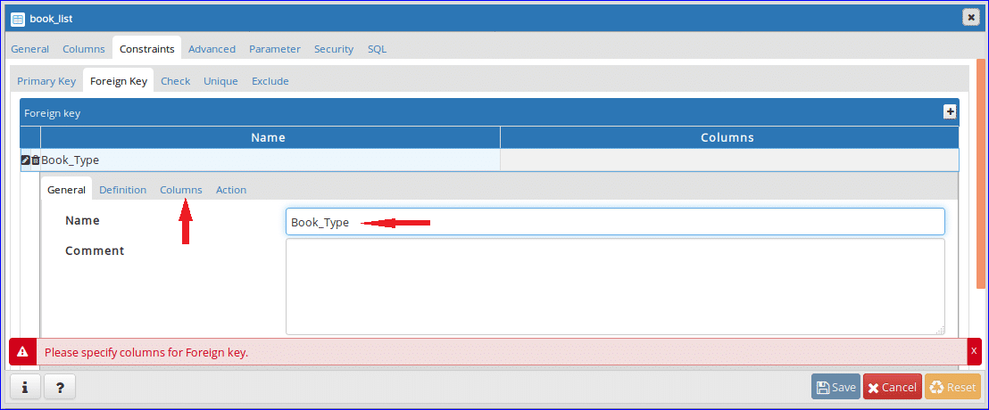Close the book_list dialog
Viewport: 989px width, 410px height.
[x=971, y=18]
